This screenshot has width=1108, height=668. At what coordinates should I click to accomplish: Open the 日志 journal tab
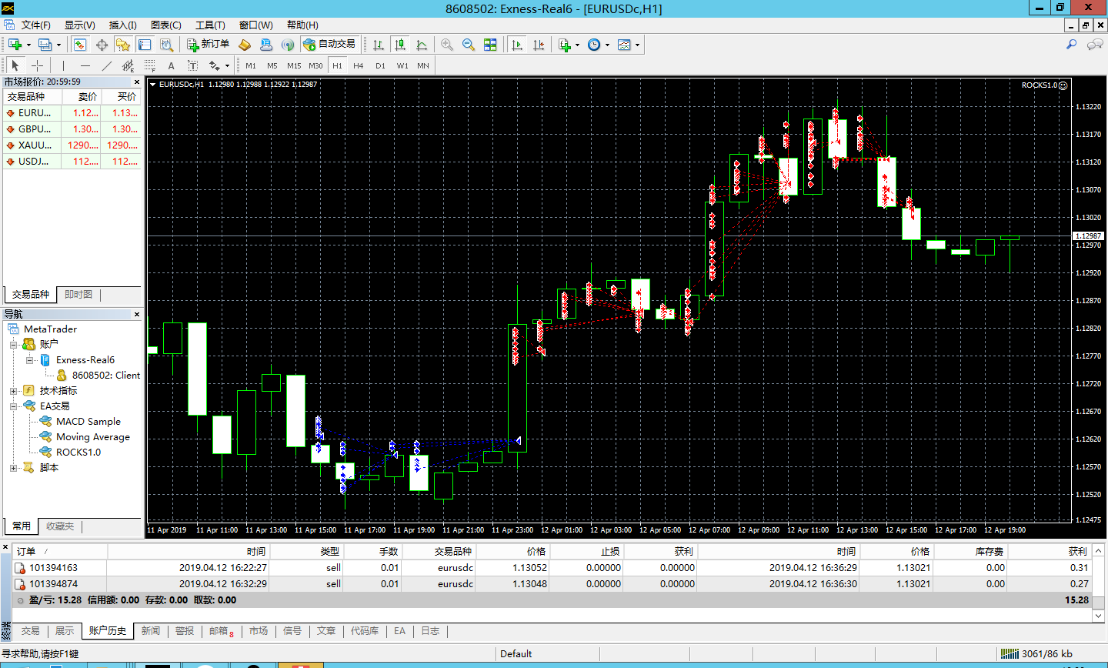point(430,631)
